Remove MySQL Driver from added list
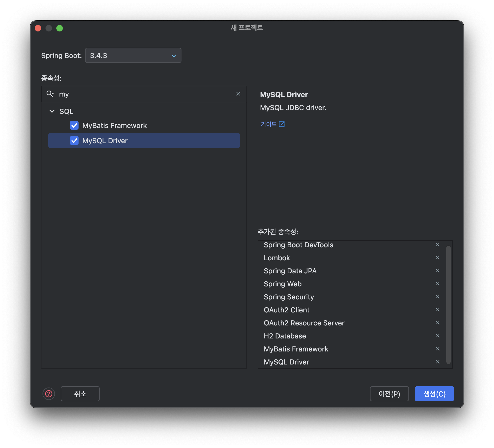494x448 pixels. point(437,362)
